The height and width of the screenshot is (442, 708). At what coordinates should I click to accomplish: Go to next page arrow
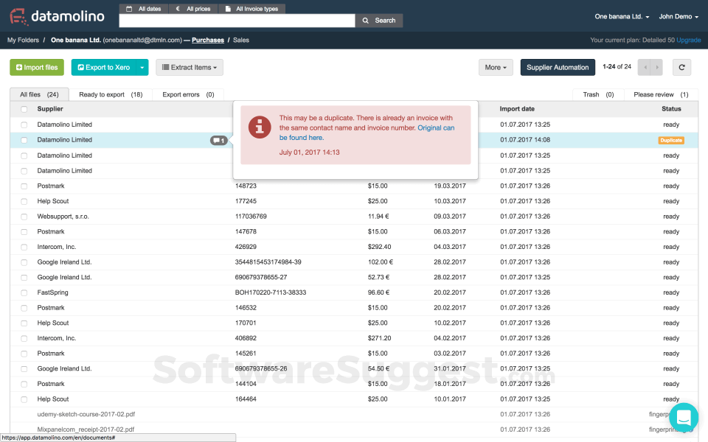(657, 67)
